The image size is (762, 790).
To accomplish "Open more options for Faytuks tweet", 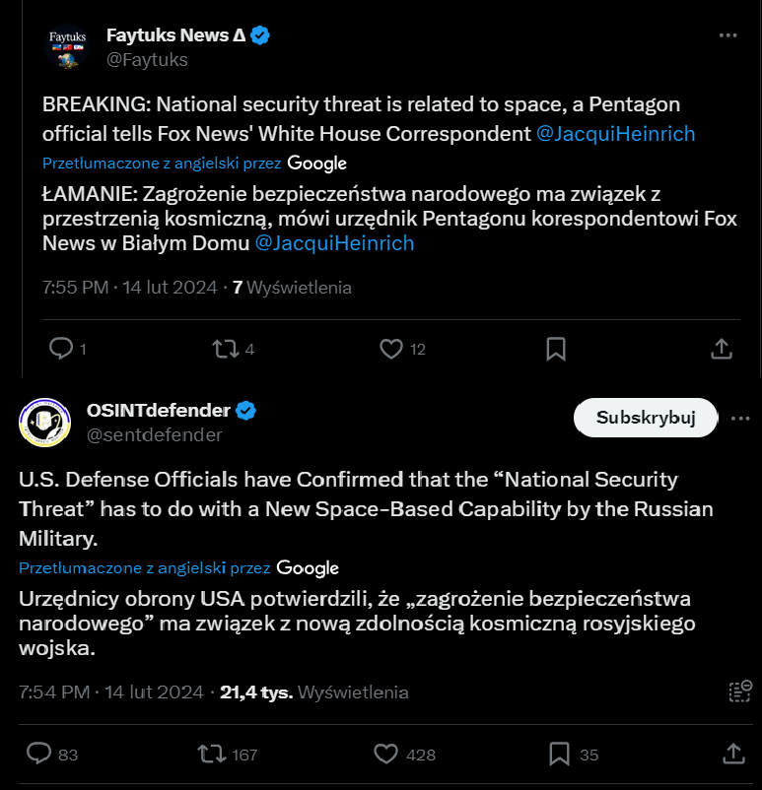I will point(727,35).
